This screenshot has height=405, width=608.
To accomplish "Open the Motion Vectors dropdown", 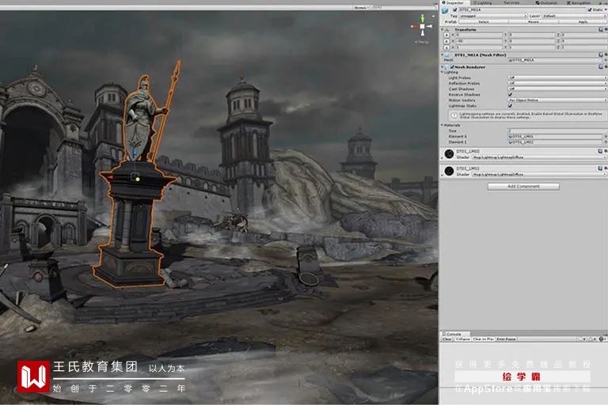I will click(557, 100).
